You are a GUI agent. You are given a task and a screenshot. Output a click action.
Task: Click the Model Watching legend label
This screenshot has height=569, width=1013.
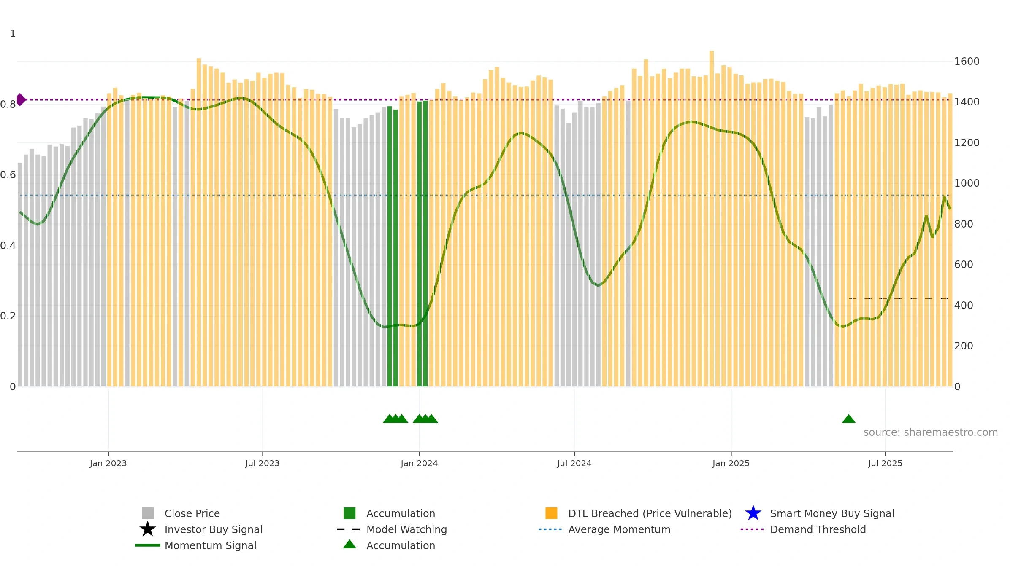(407, 529)
